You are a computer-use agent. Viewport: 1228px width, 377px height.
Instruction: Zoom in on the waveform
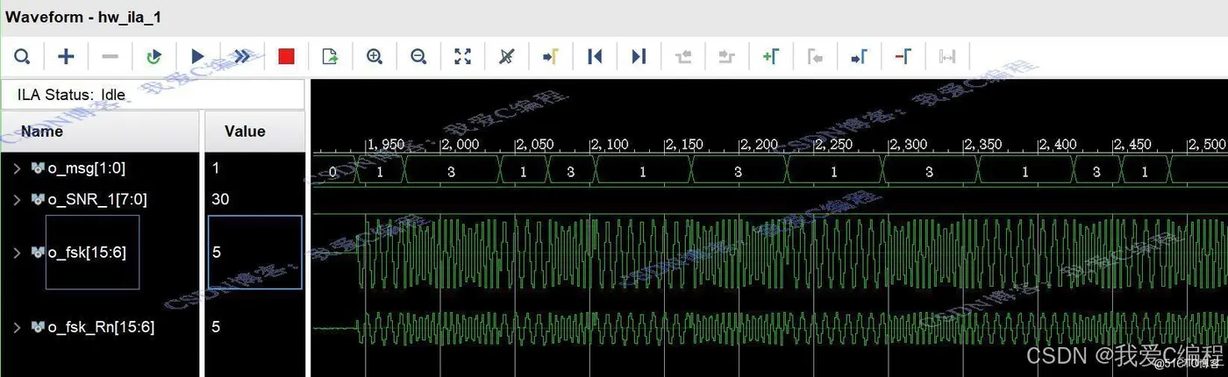pos(375,57)
